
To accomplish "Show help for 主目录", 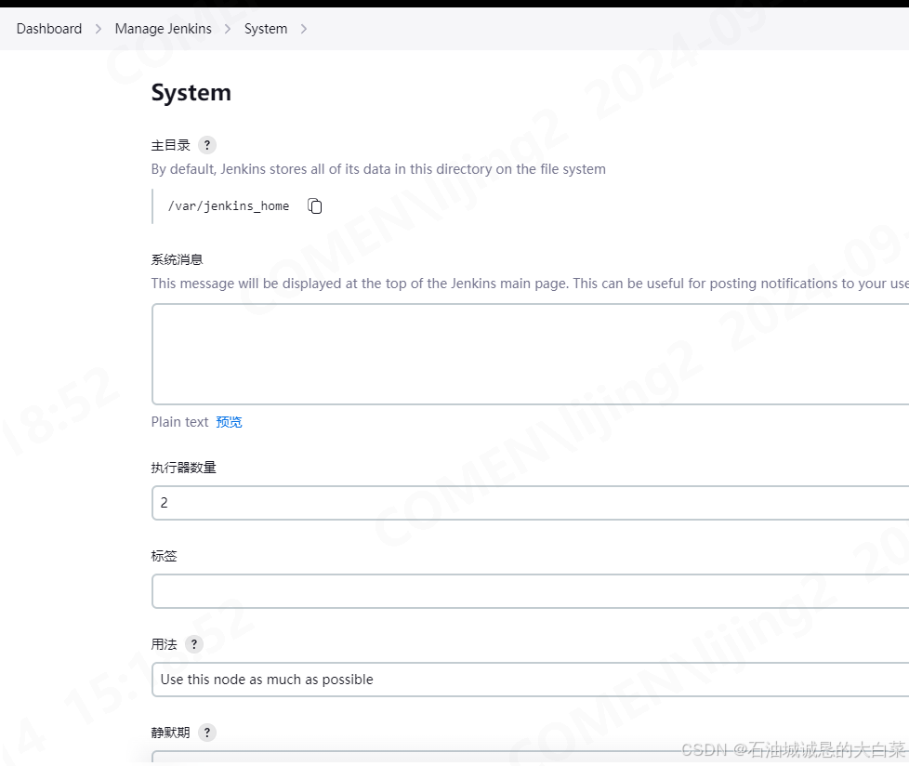I will 207,145.
